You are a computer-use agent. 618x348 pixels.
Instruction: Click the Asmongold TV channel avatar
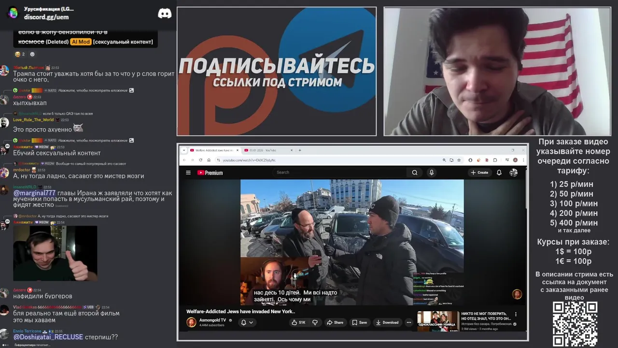click(x=192, y=322)
